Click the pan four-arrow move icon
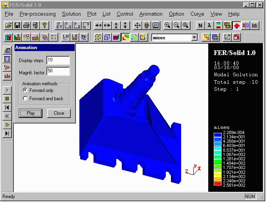 tap(138, 26)
